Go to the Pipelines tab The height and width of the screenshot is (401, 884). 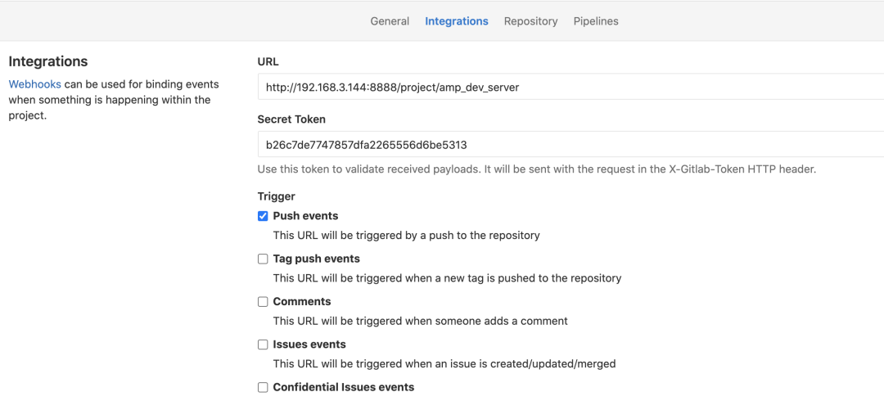[596, 21]
